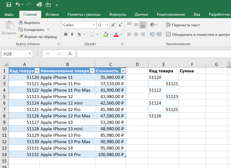Viewport: 231px width, 168px height.
Task: Decrease font size icon
Action: pyautogui.click(x=120, y=25)
